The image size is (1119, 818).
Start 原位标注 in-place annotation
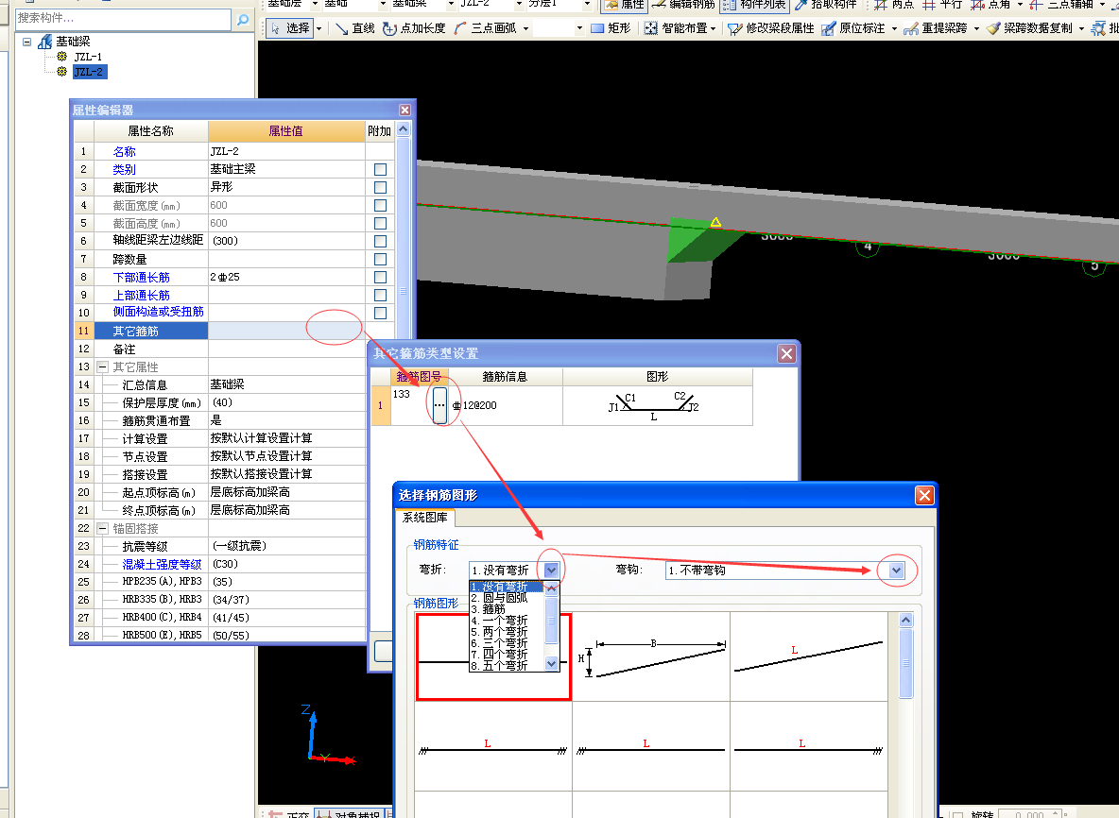click(x=853, y=27)
